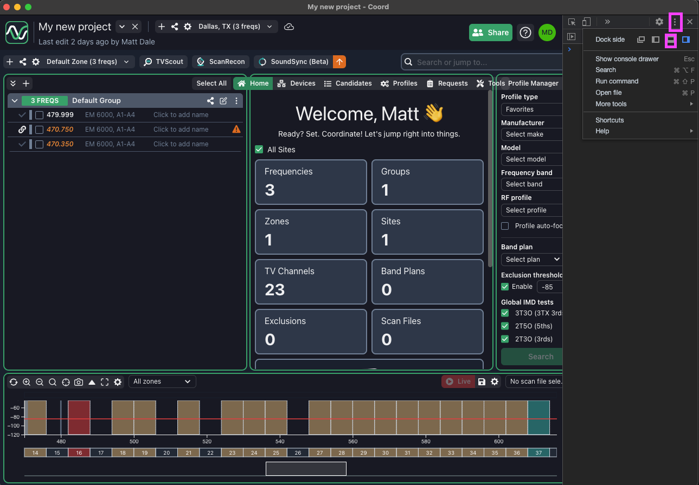Check the 470.350 frequency checkbox
699x485 pixels.
coord(39,144)
